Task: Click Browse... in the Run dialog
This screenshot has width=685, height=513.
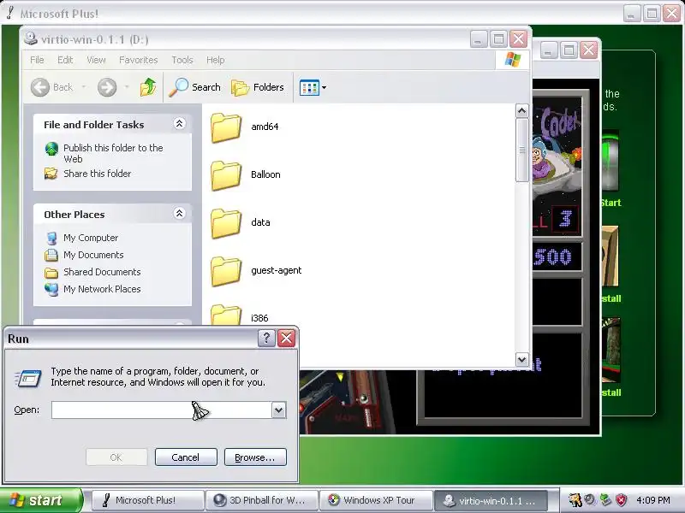Action: pyautogui.click(x=255, y=457)
